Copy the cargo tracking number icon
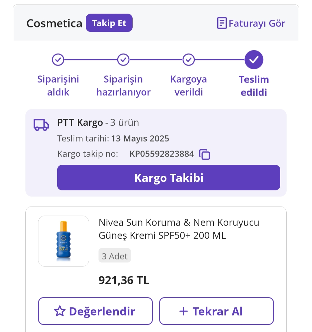Screen dimensions: 312x332 205,154
